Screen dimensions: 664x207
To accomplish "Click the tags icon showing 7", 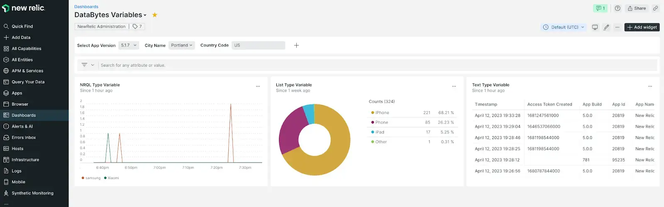I will (137, 27).
